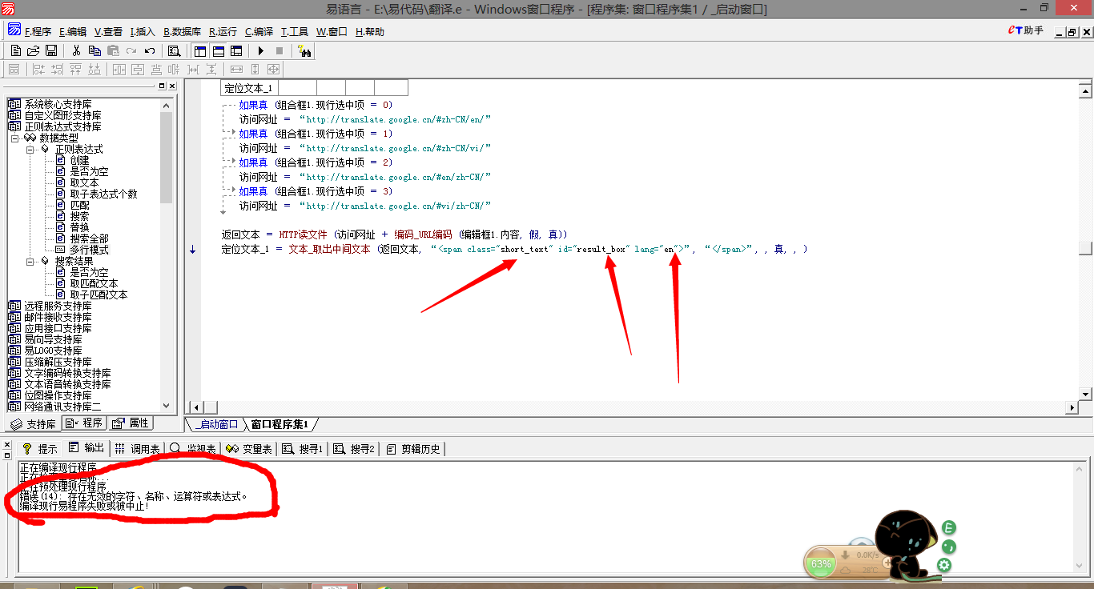Viewport: 1094px width, 589px height.
Task: Click the code editor vertical scrollbar down arrow
Action: 1085,393
